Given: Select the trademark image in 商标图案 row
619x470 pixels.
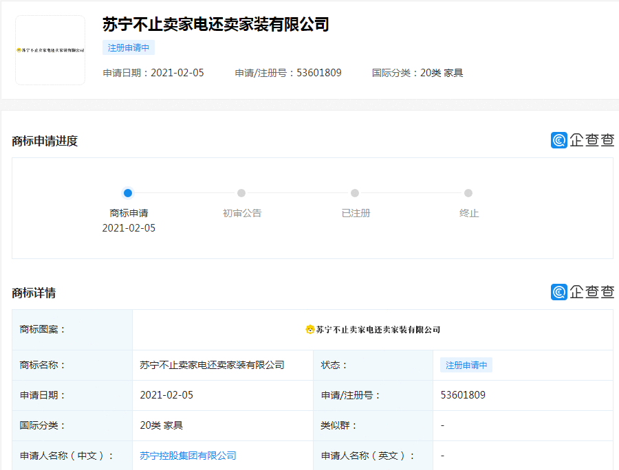Looking at the screenshot, I should [x=374, y=329].
